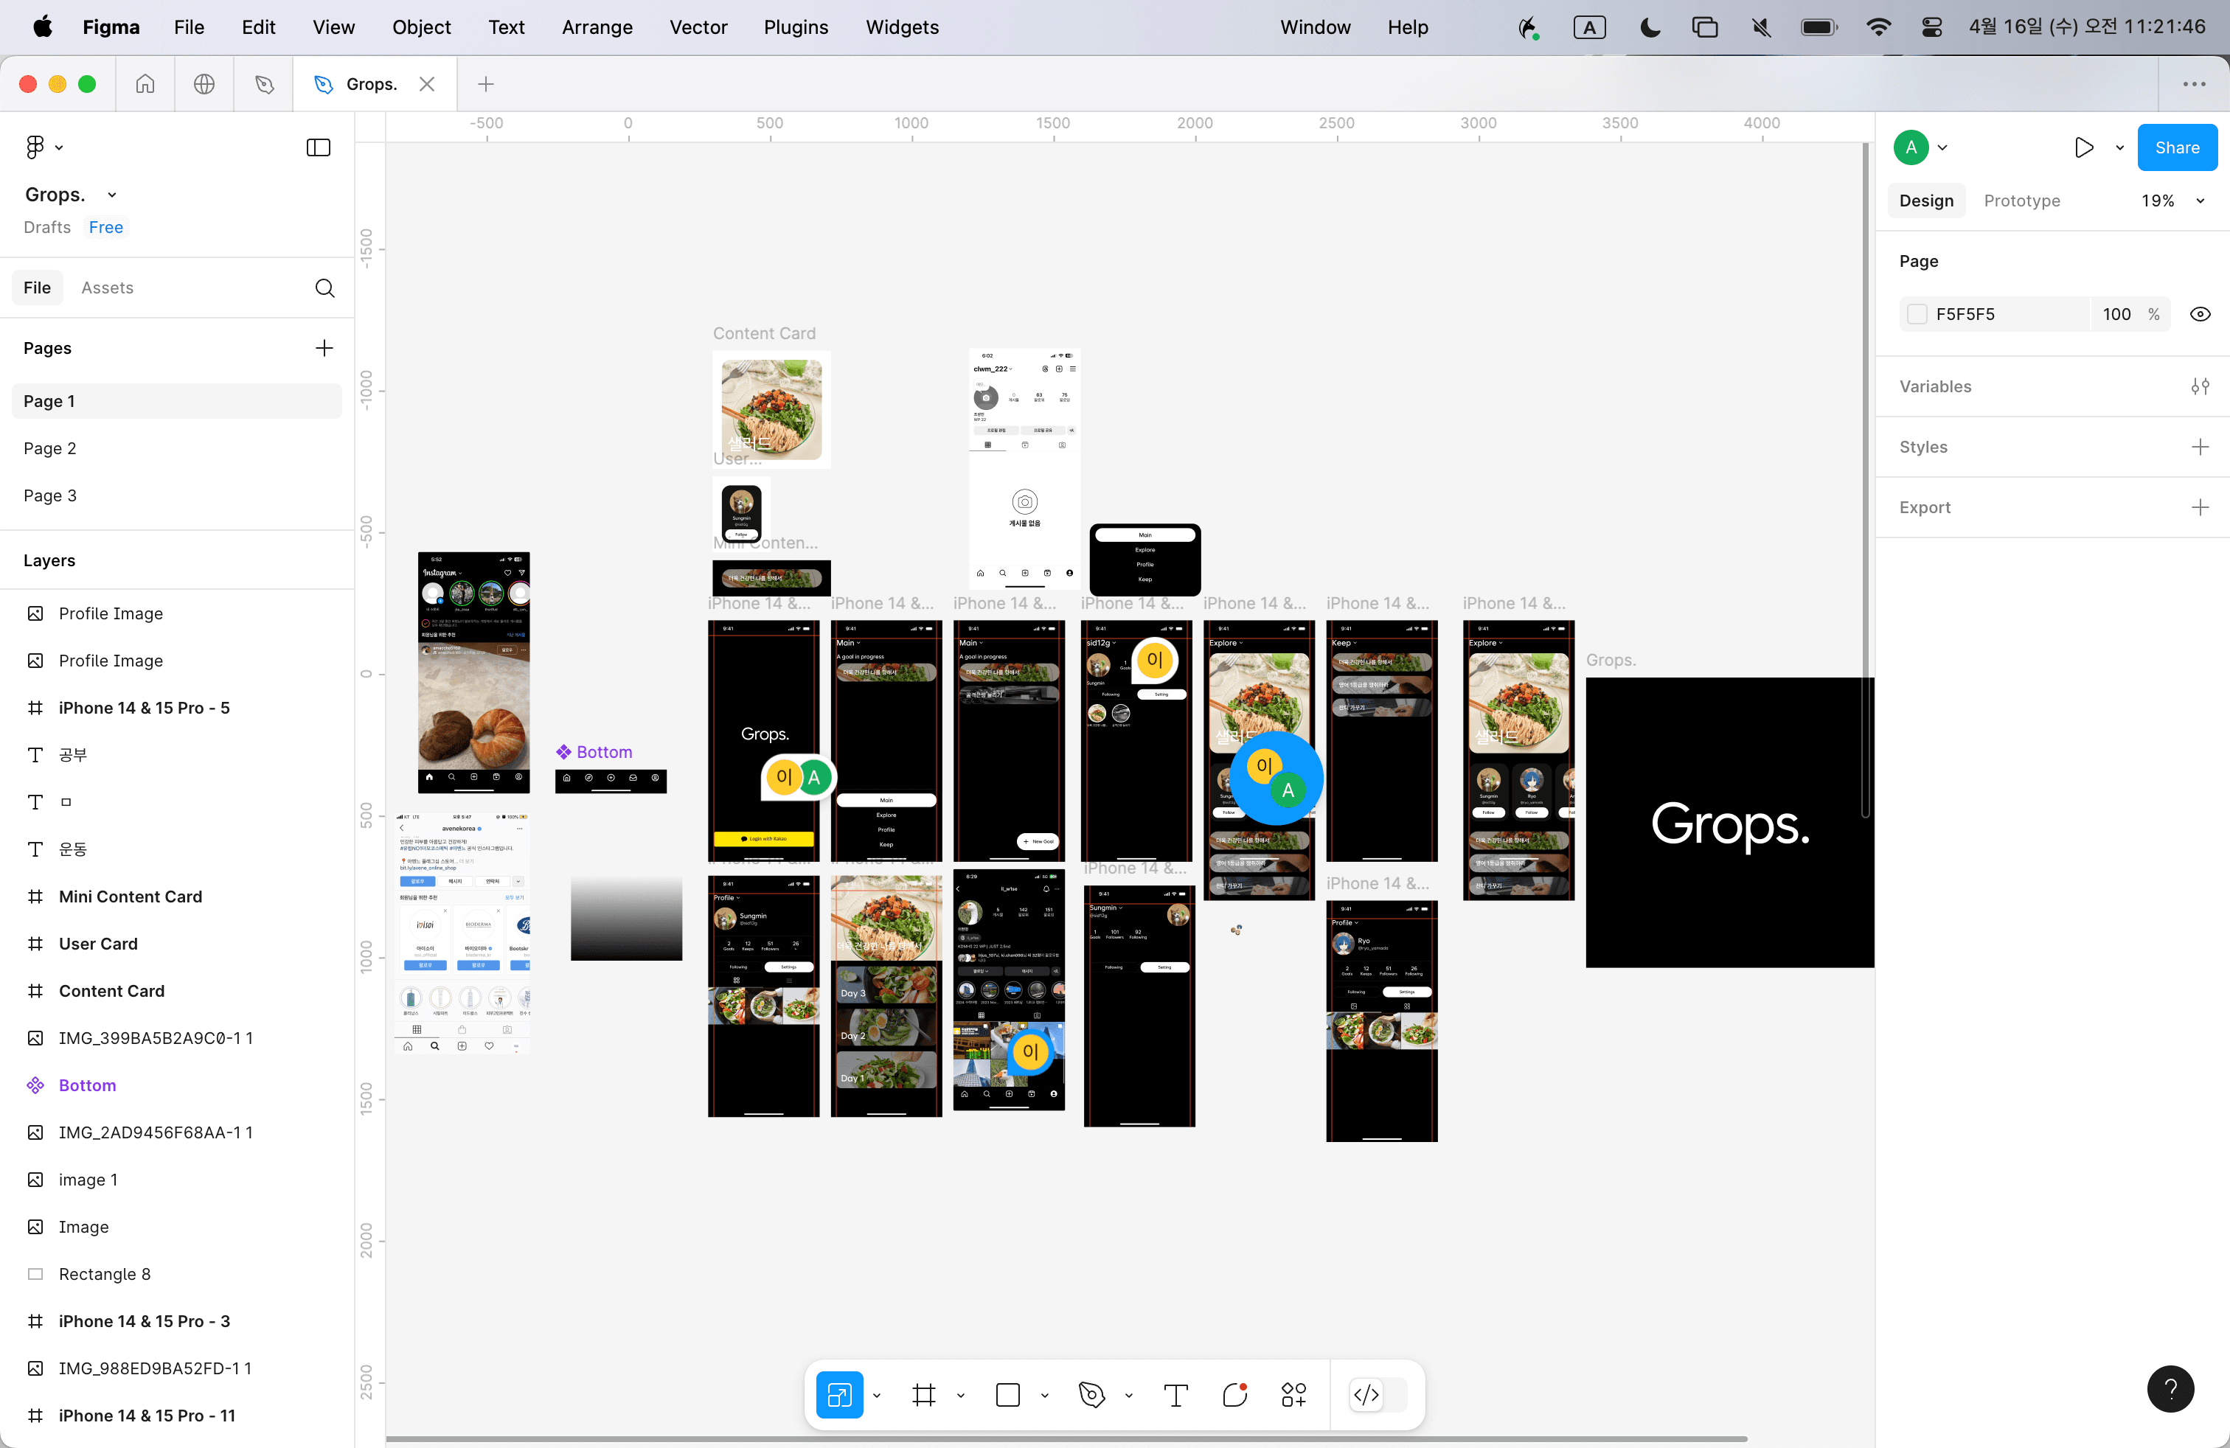Switch to the Prototype tab
The height and width of the screenshot is (1448, 2230).
(x=2021, y=201)
